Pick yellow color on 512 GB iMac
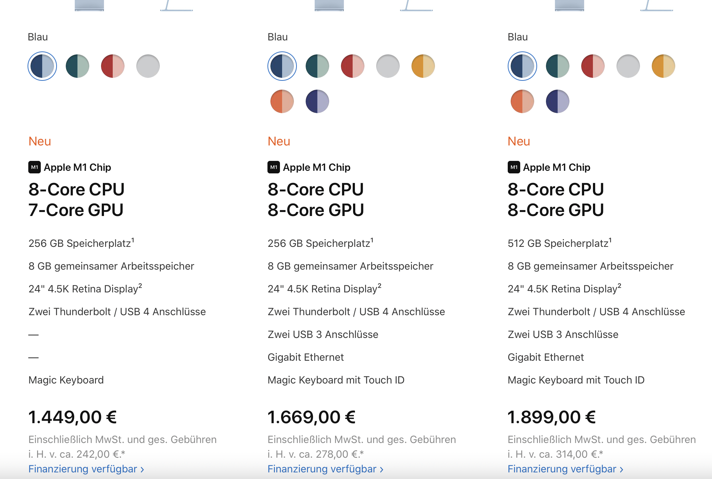 (x=664, y=66)
